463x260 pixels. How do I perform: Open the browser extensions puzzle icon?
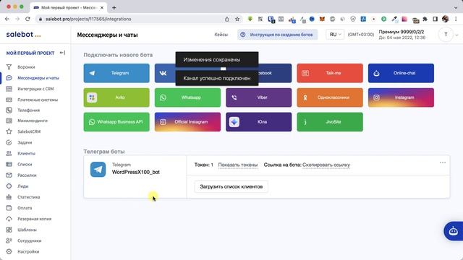point(425,19)
